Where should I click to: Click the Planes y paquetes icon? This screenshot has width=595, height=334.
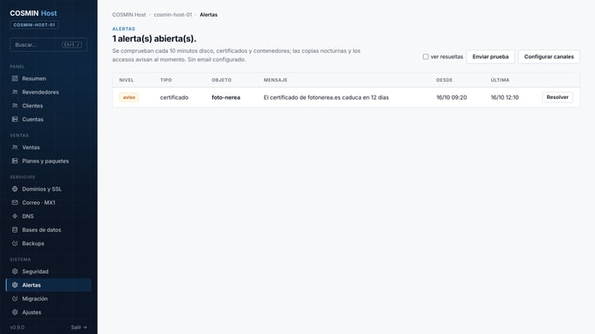pyautogui.click(x=15, y=161)
